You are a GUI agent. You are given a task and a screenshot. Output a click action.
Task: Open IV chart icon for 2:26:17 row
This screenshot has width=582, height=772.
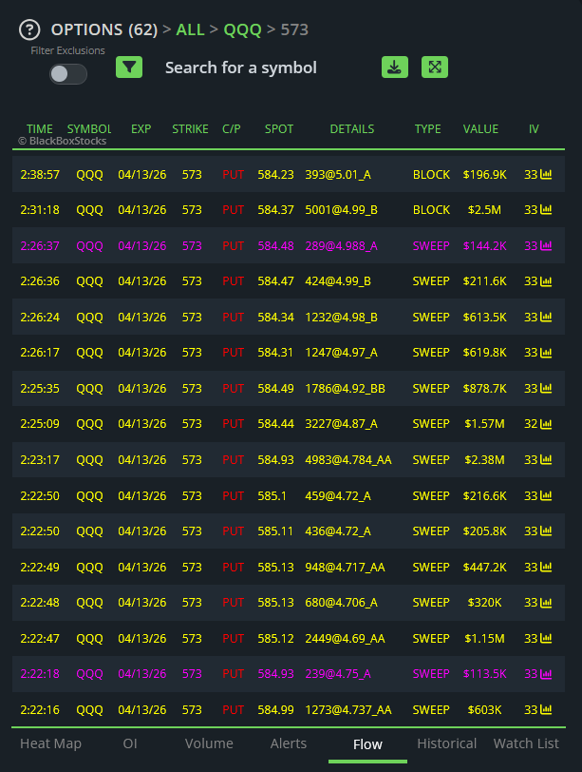pos(546,353)
